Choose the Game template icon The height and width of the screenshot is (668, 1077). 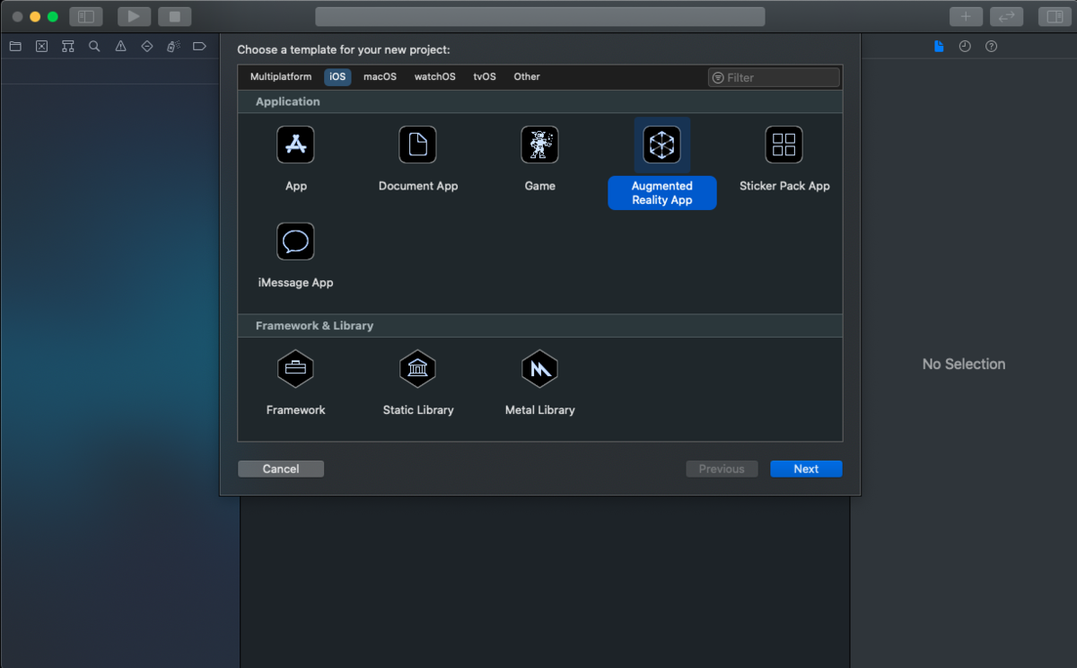tap(539, 145)
